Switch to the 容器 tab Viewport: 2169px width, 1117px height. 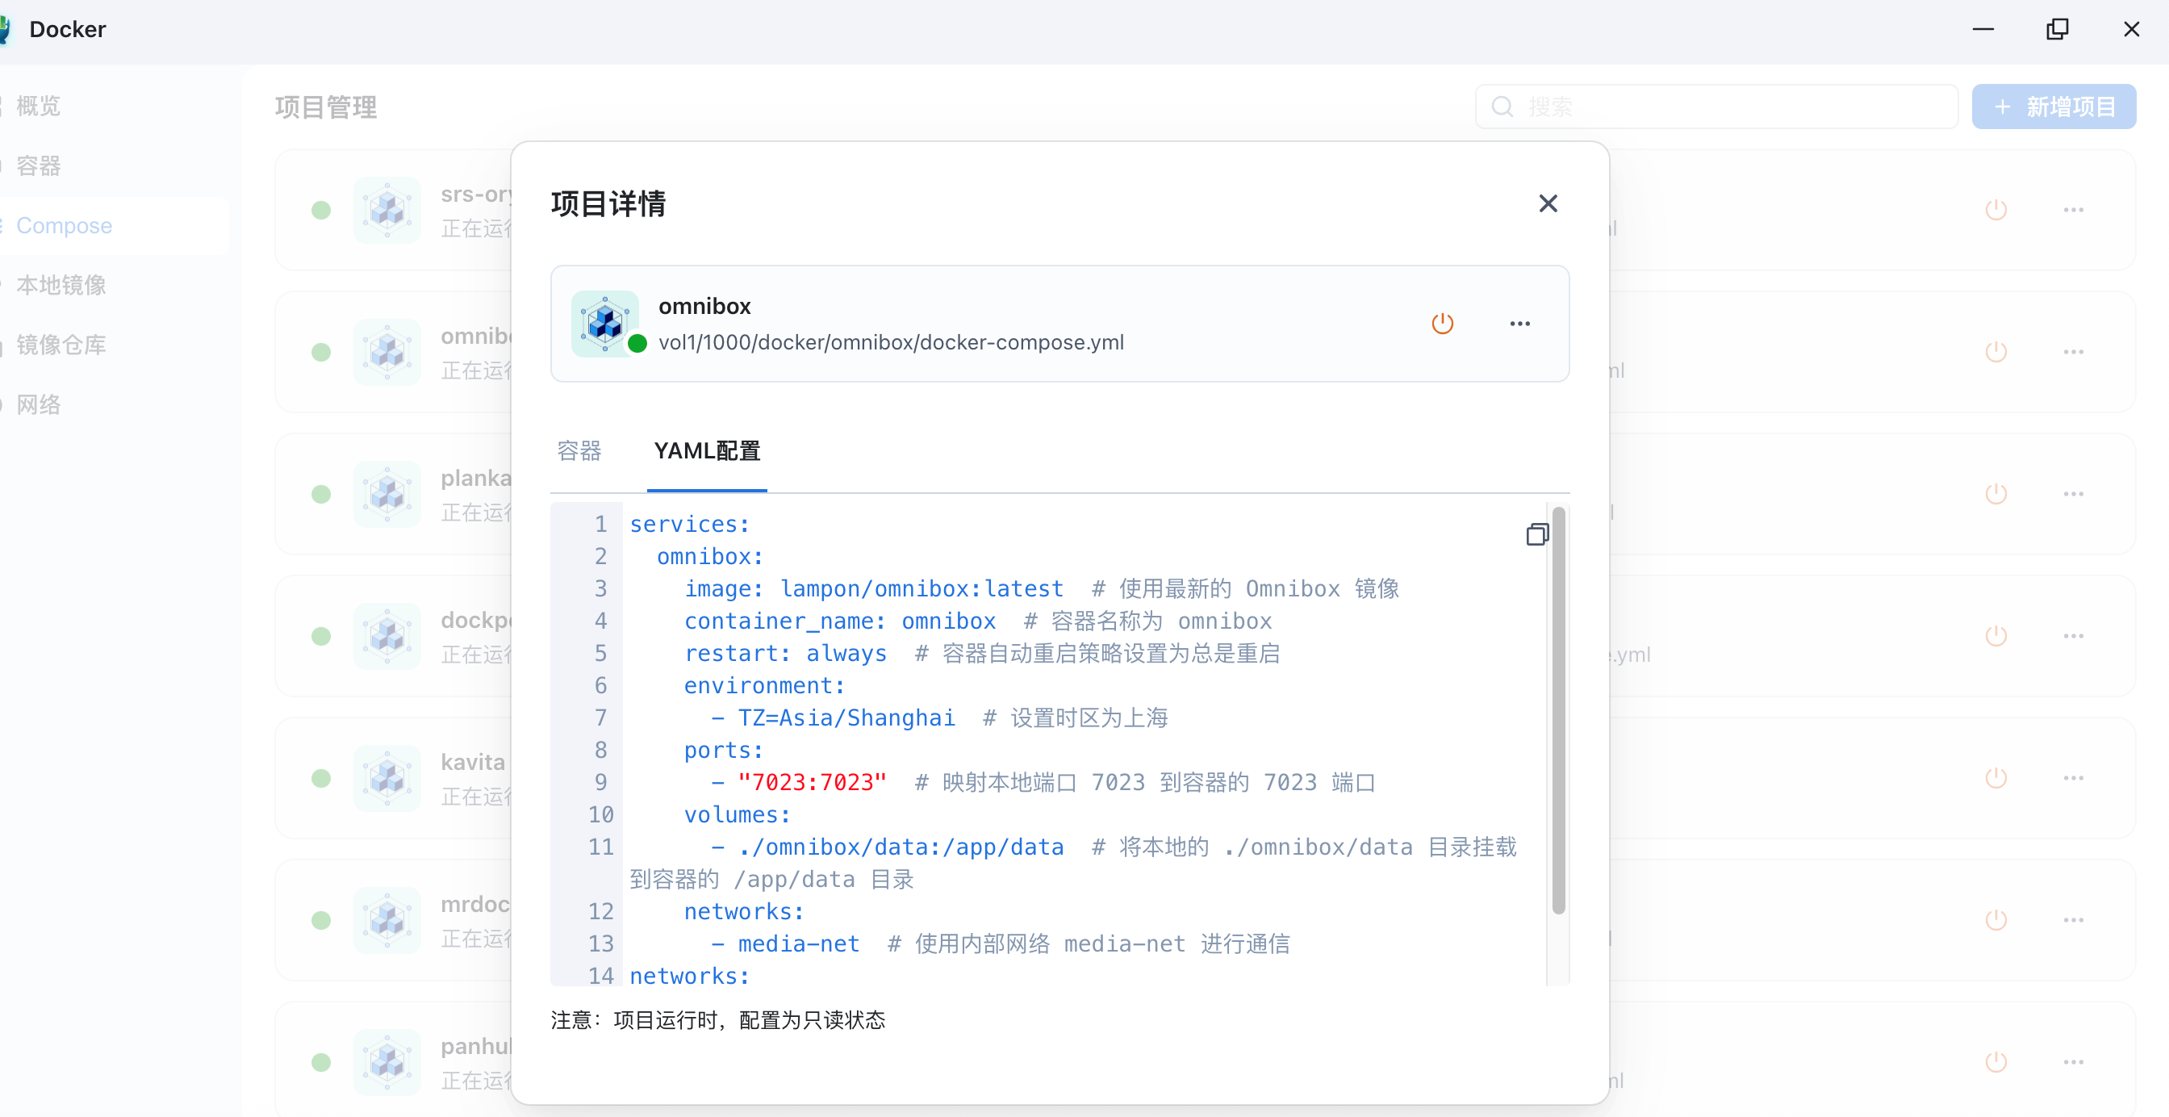(579, 450)
